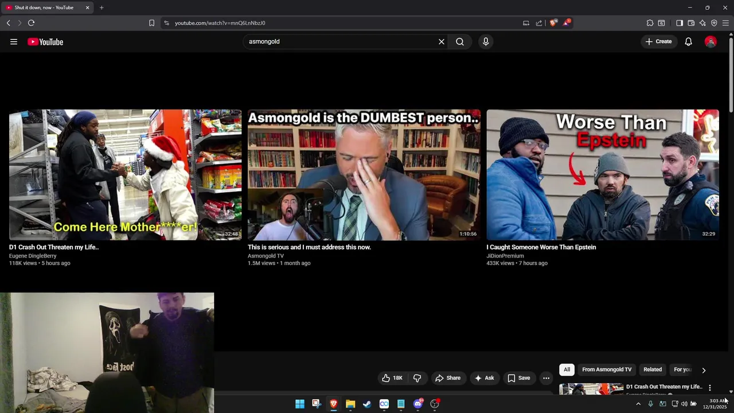Viewport: 734px width, 413px height.
Task: Open browser main hamburger menu
Action: 725,23
